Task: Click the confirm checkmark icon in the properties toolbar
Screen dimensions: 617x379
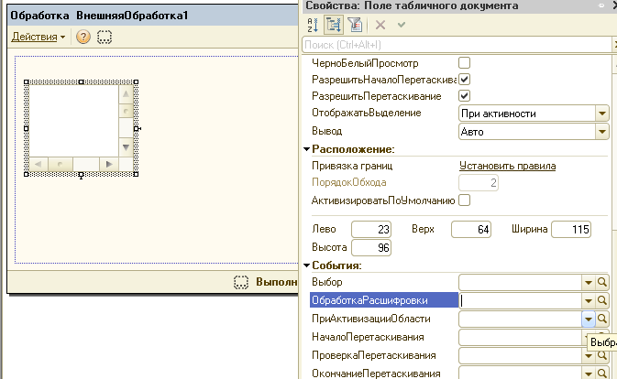Action: tap(402, 25)
